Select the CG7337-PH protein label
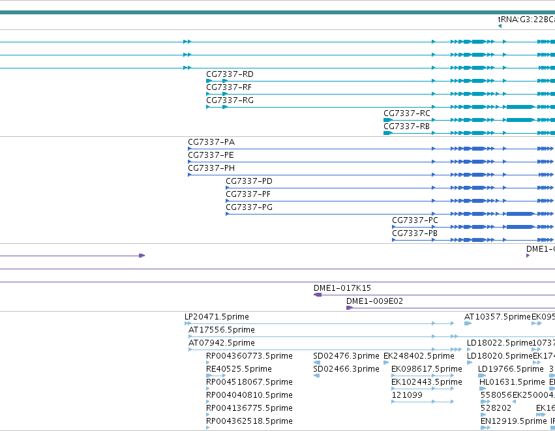 211,168
